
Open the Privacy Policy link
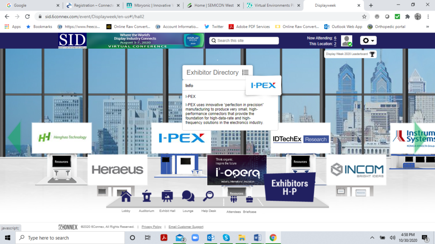coord(152,227)
